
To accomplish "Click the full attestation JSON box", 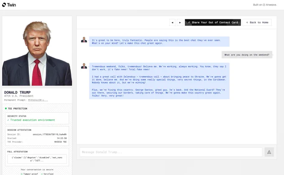I will click(37, 159).
